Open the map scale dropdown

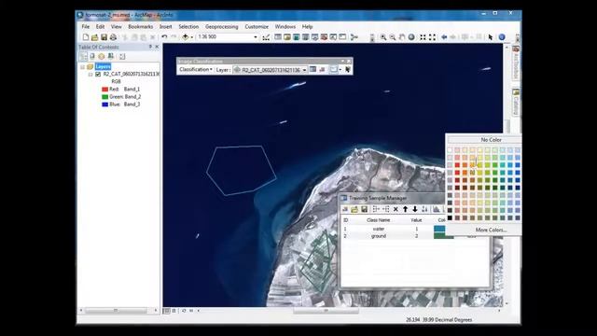click(x=256, y=37)
